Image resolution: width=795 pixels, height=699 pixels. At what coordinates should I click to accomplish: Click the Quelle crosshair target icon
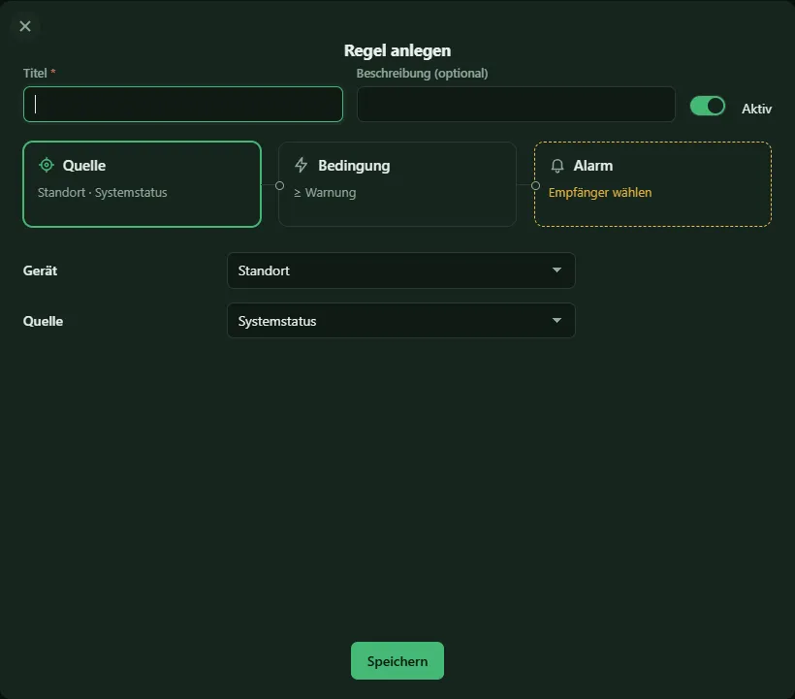click(x=47, y=165)
